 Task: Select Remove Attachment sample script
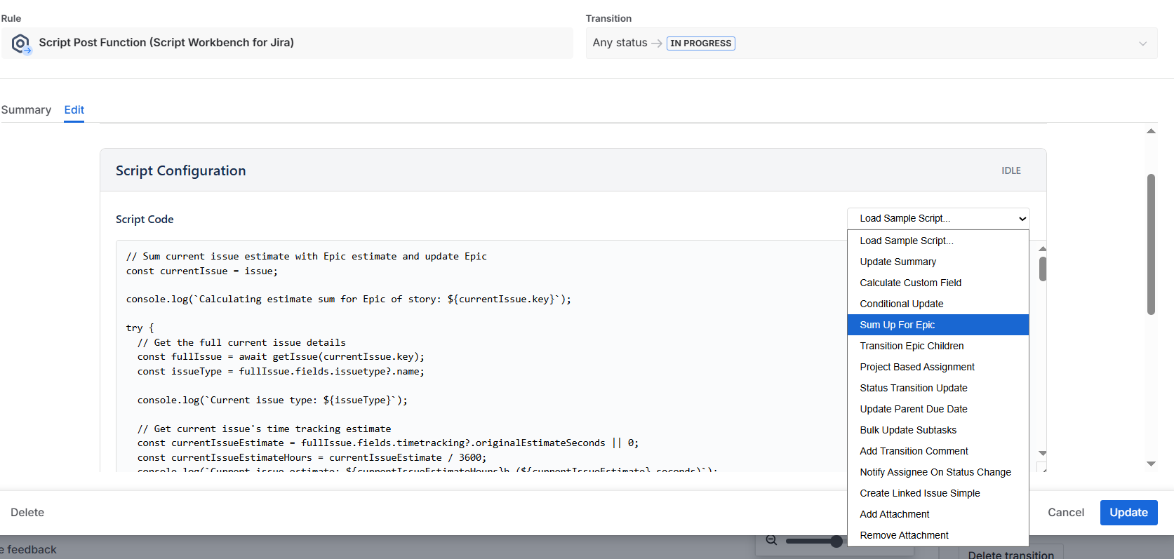point(904,535)
